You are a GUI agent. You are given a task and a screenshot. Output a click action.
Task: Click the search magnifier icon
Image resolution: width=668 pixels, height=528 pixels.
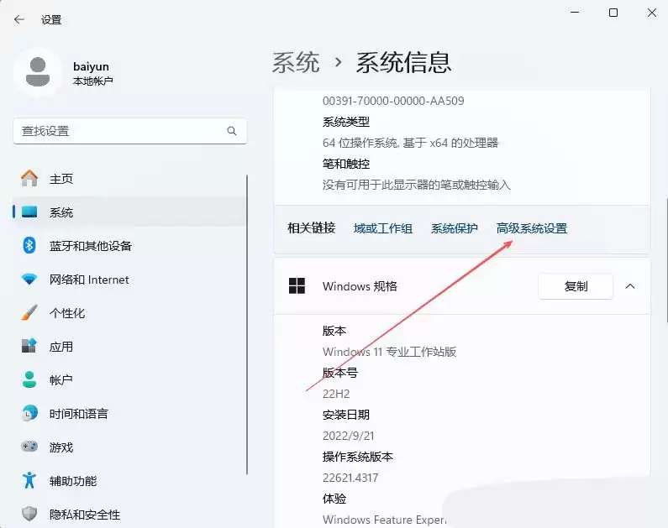(232, 132)
